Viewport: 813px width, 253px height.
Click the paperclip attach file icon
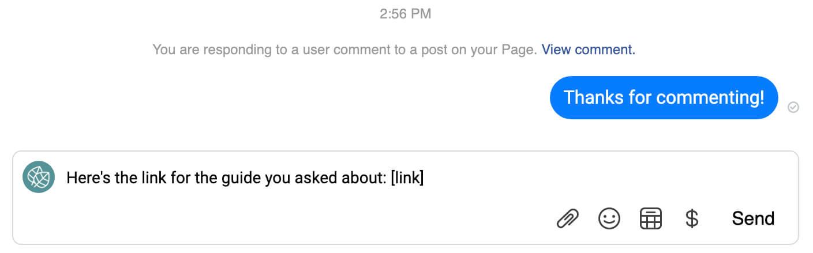567,219
